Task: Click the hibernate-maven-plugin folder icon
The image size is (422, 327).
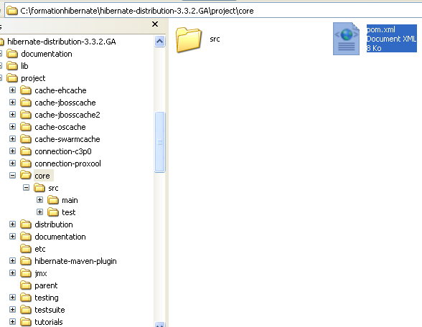Action: 26,261
